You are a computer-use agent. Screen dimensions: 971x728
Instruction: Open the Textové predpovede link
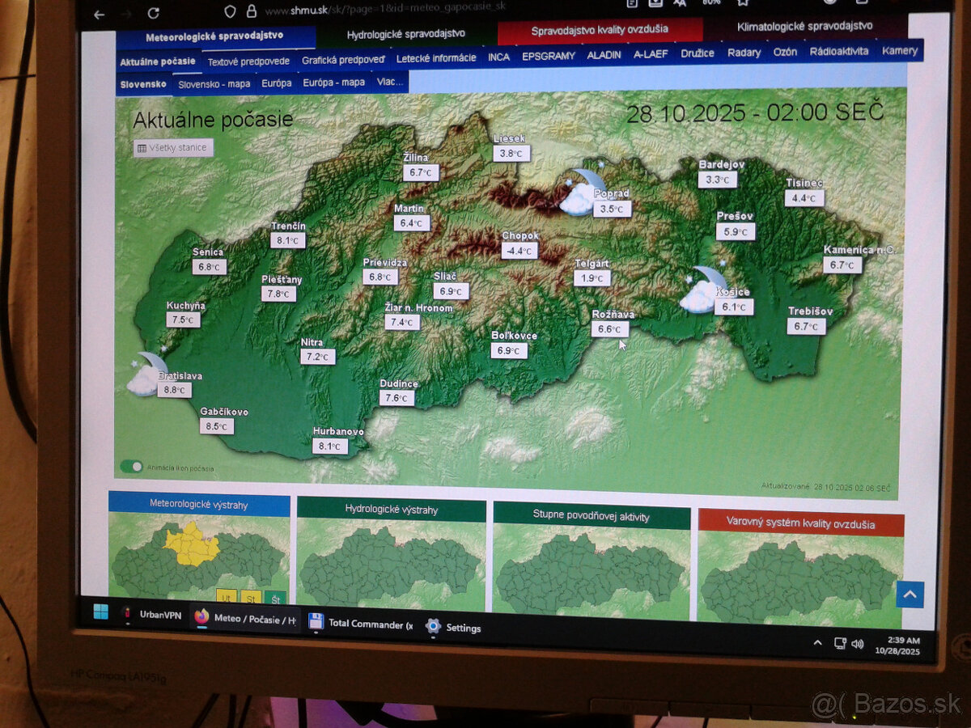248,61
